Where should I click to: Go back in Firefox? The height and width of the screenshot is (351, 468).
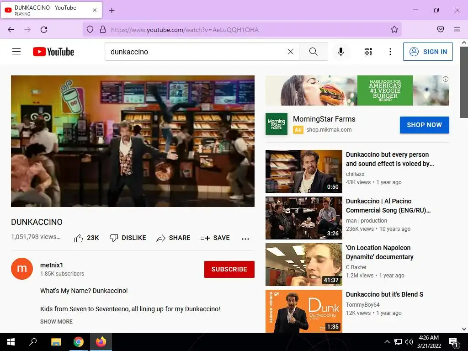(x=11, y=29)
